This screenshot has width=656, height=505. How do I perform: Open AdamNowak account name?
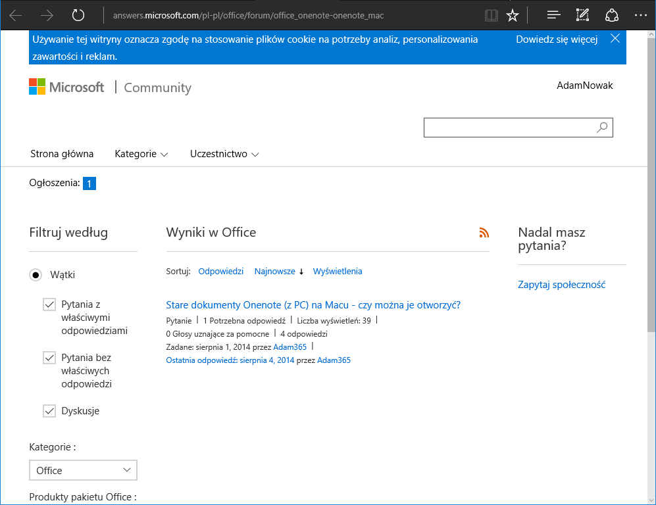[584, 85]
